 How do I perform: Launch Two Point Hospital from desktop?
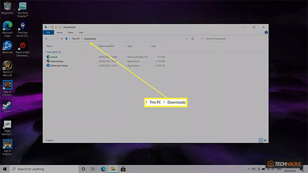pos(23,9)
